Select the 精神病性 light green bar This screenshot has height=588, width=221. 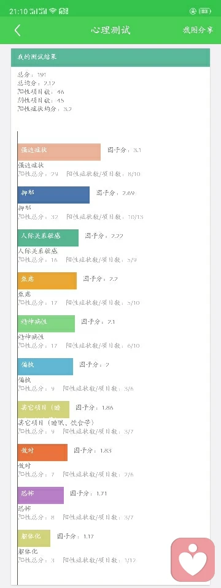pyautogui.click(x=46, y=324)
